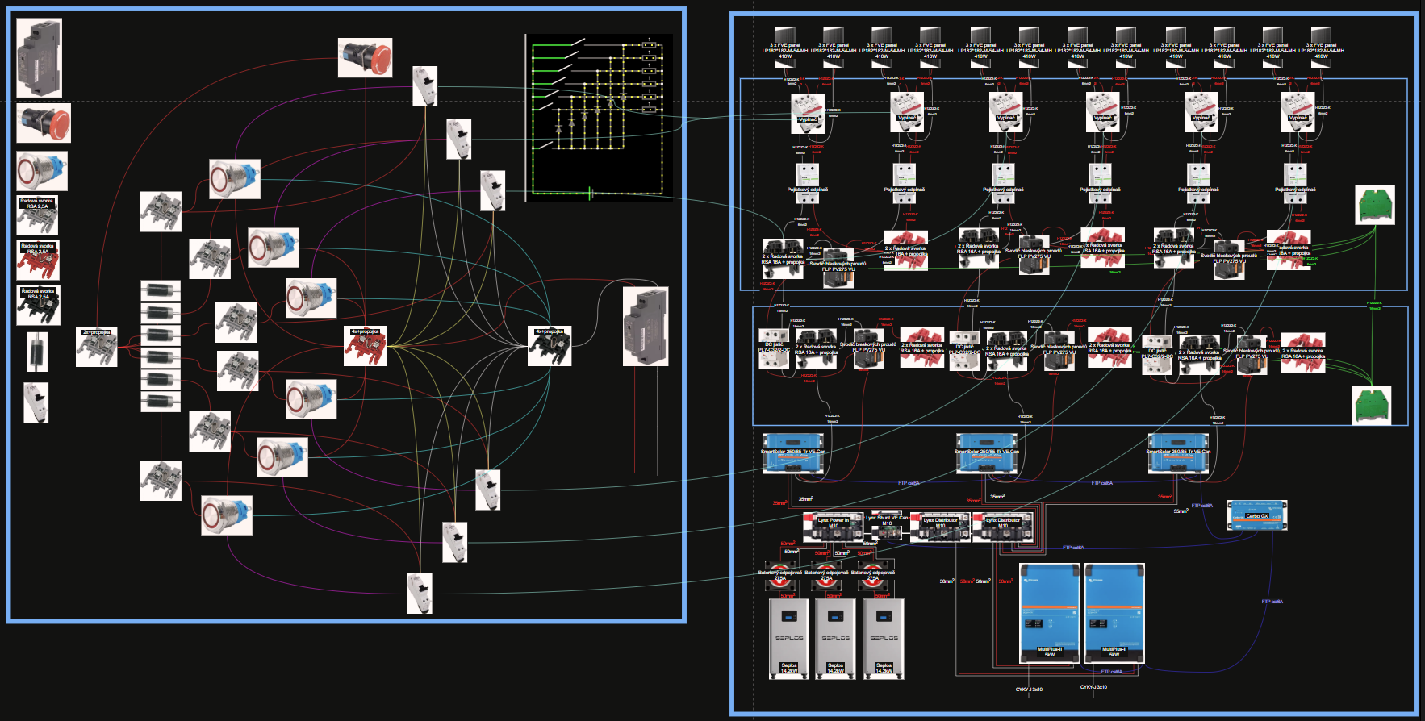The height and width of the screenshot is (721, 1425).
Task: Click the right Lynx Distributor M10
Action: point(1003,526)
